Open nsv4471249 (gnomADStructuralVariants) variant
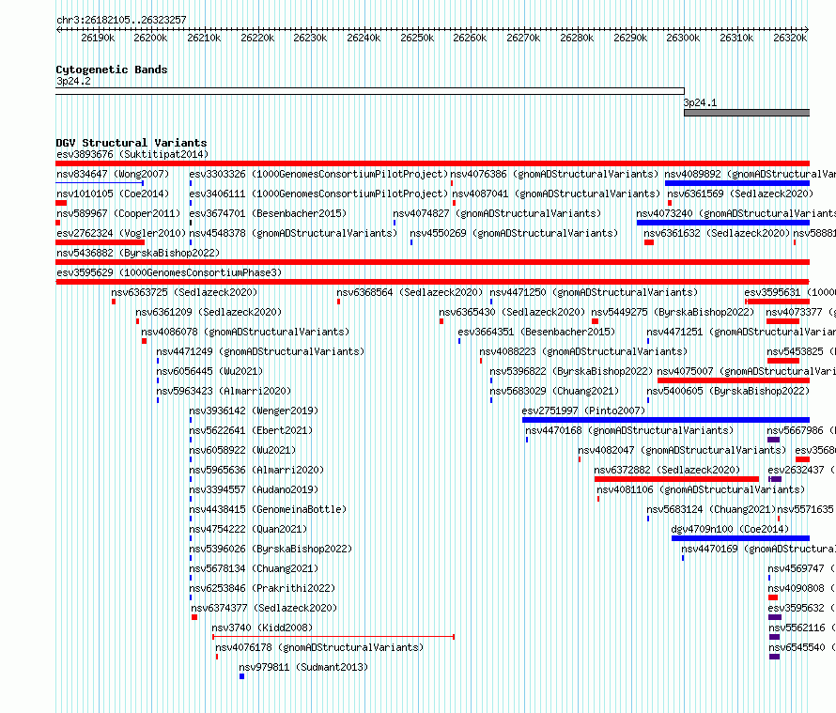836x713 pixels. [x=260, y=352]
